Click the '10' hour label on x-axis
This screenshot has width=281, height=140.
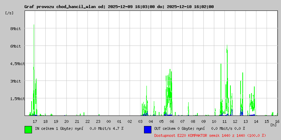[214, 121]
